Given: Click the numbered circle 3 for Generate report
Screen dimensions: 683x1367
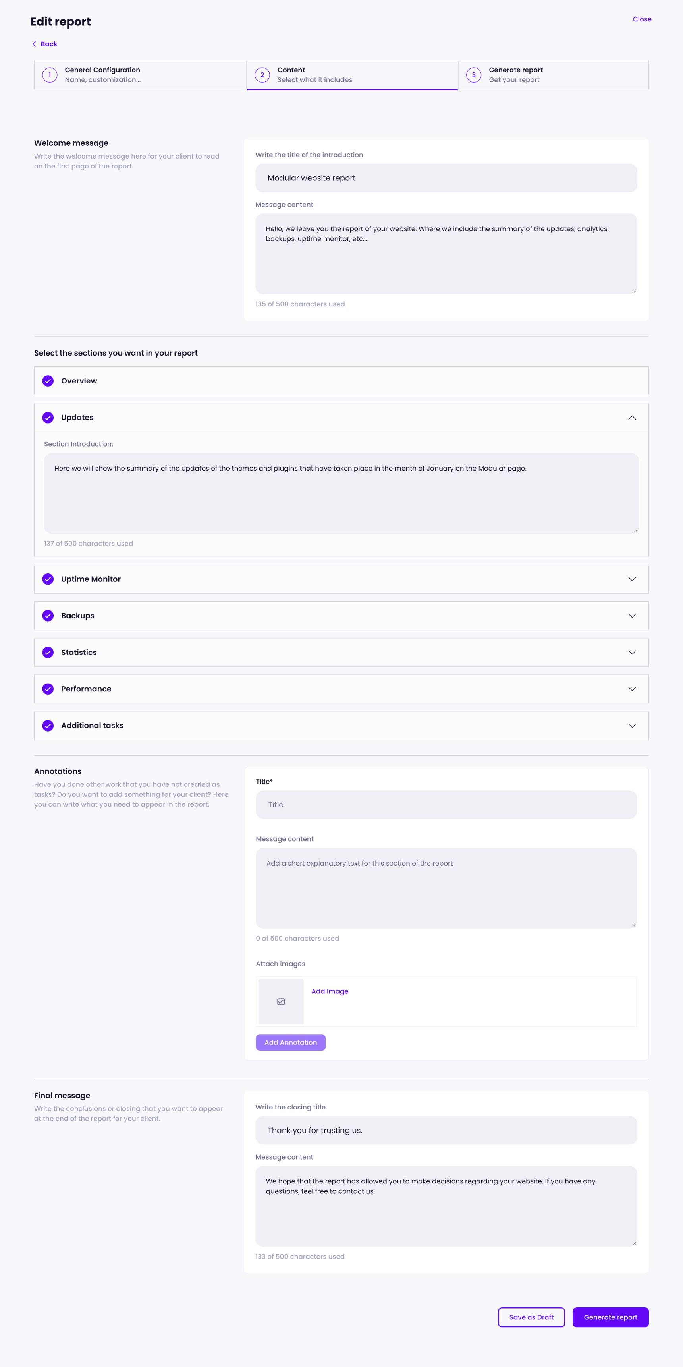Looking at the screenshot, I should 474,74.
